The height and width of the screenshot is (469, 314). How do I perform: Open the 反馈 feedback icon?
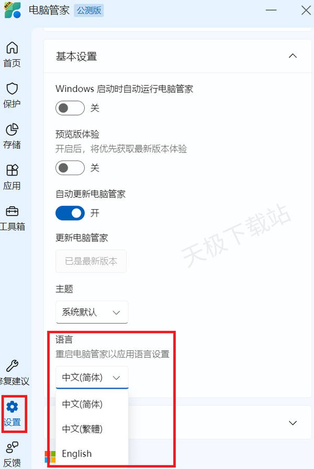tap(12, 448)
